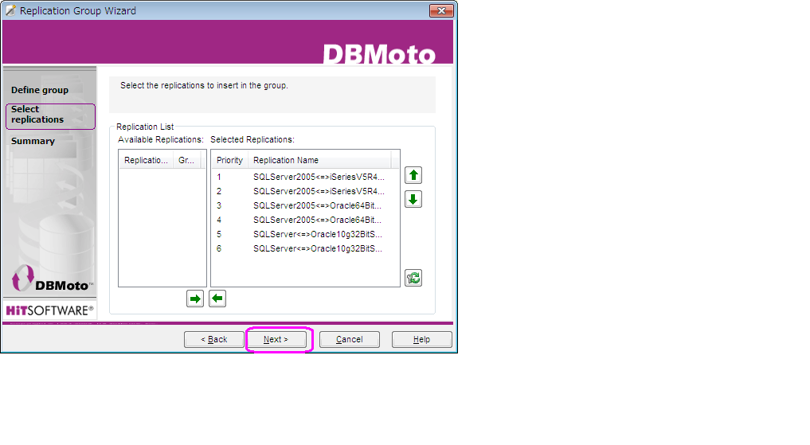Click the refresh replication list icon
810x445 pixels.
[x=413, y=279]
